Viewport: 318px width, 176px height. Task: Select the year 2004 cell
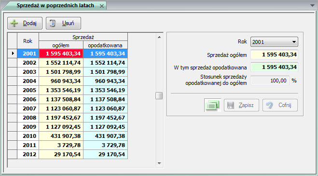click(28, 81)
